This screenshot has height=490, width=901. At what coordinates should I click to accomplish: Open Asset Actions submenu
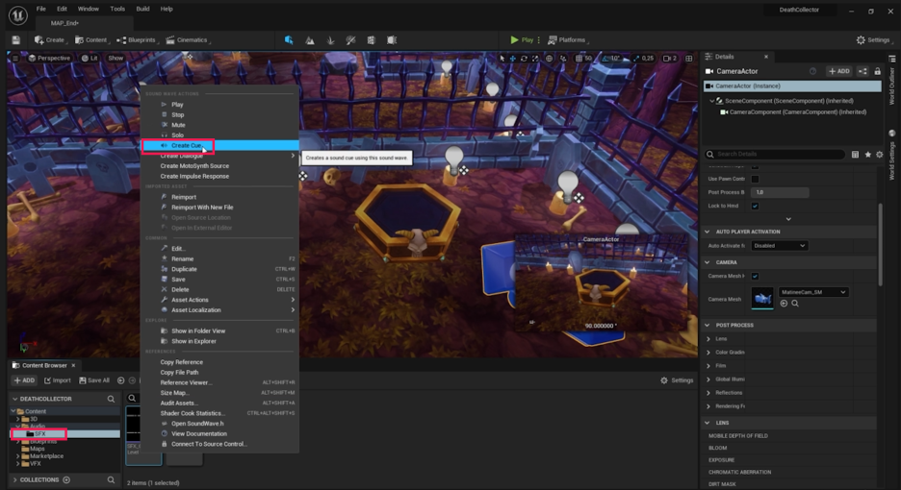(220, 300)
